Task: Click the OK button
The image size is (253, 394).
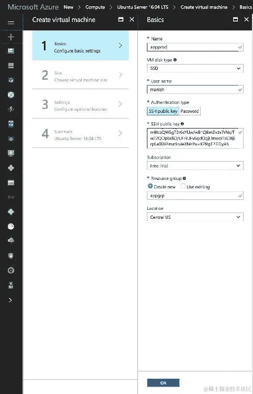Action: pyautogui.click(x=163, y=382)
